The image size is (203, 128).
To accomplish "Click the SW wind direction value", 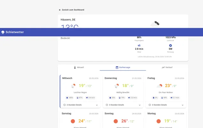I will pos(170,49).
